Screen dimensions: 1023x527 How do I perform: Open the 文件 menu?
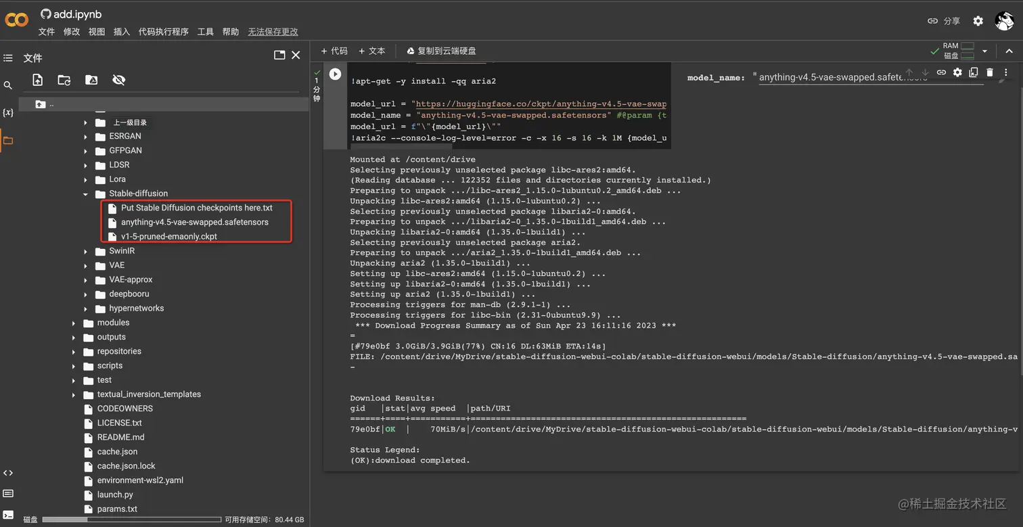[47, 32]
